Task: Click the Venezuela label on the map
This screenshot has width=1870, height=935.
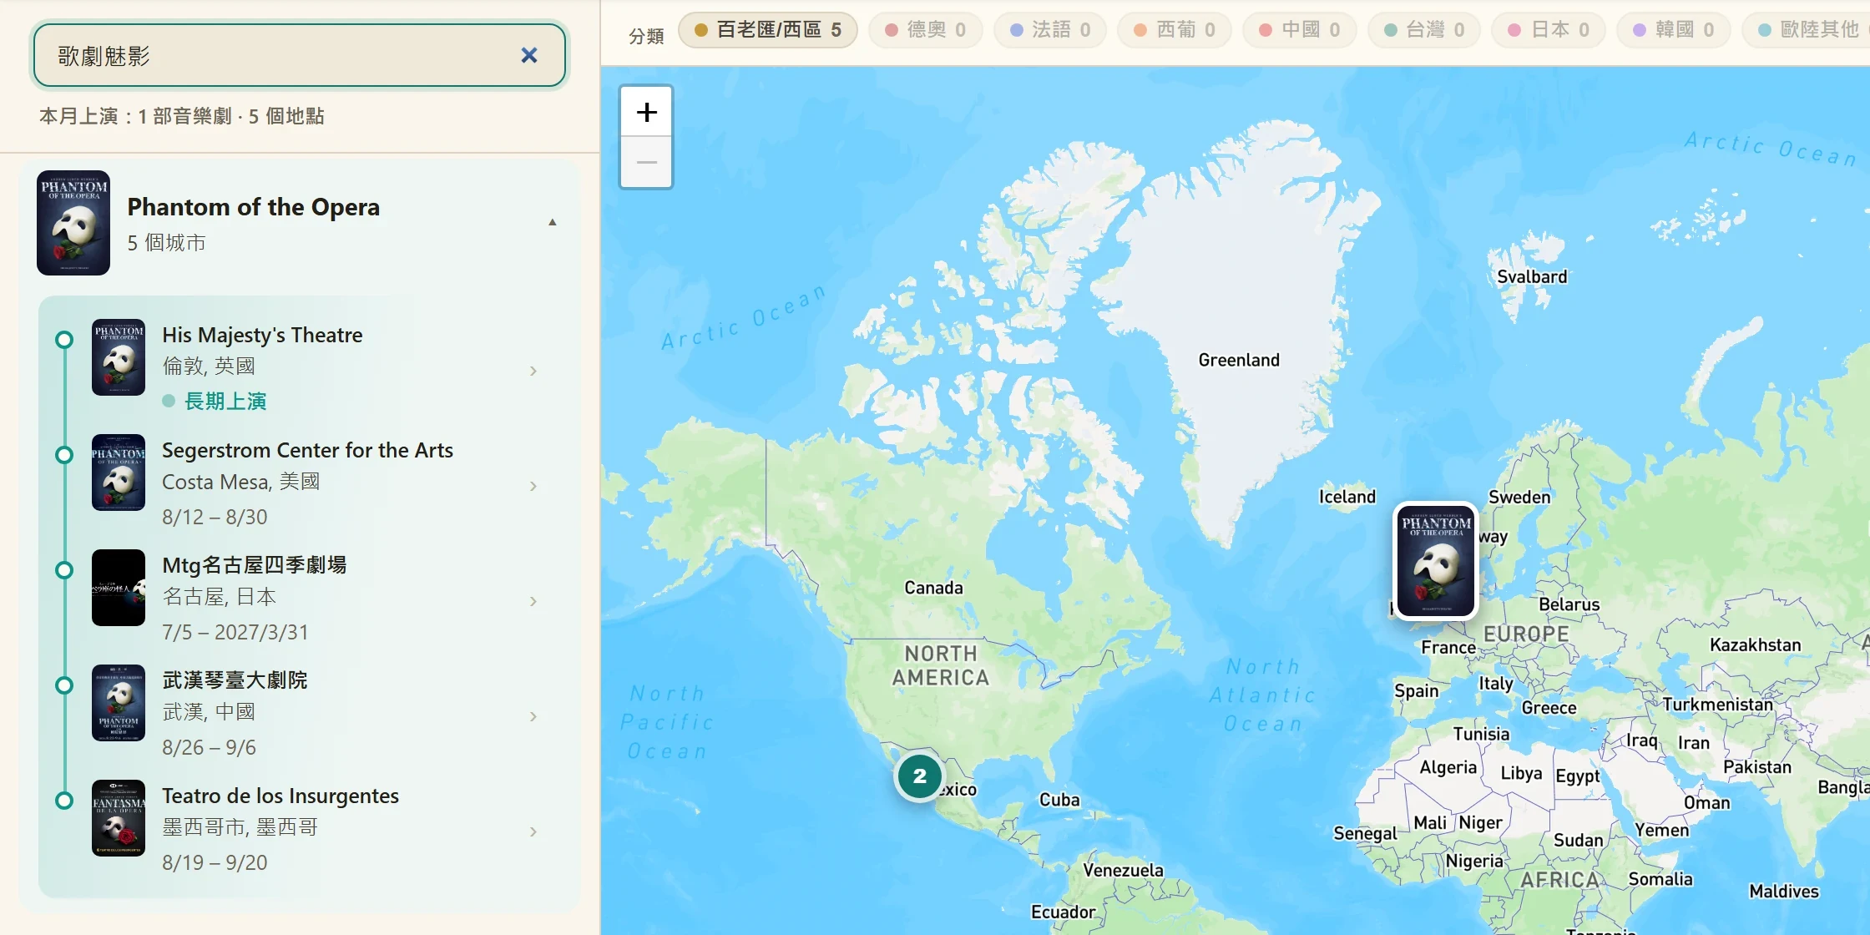Action: [x=1123, y=870]
